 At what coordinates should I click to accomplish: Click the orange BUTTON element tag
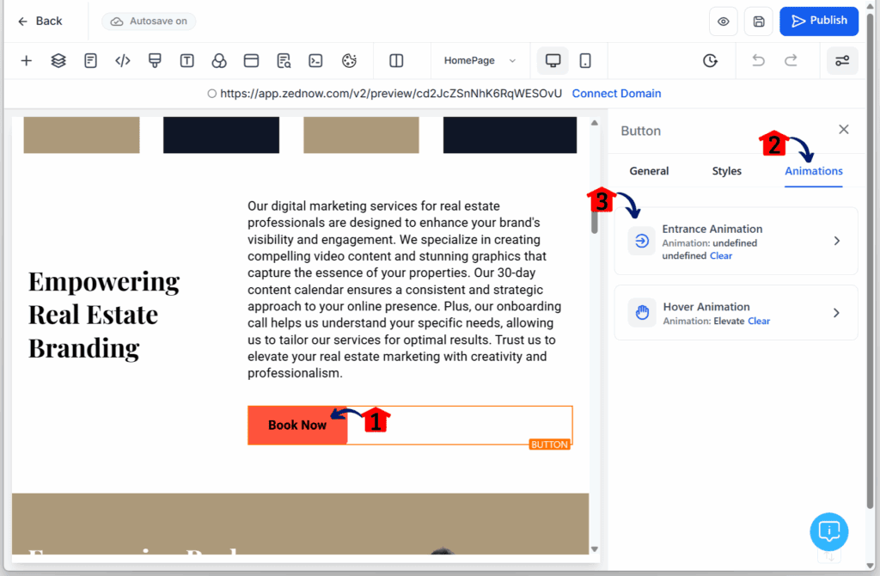point(549,444)
